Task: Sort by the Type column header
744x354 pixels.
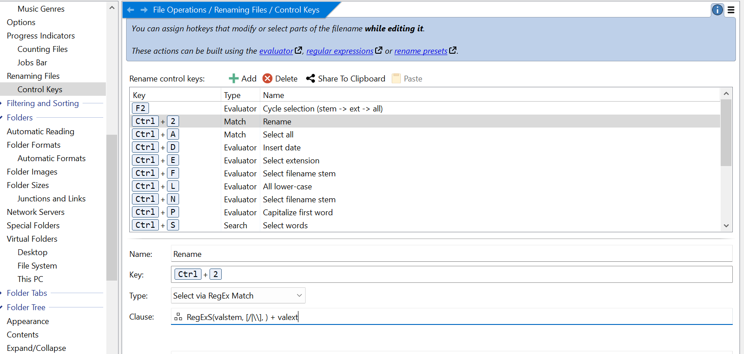Action: tap(241, 95)
